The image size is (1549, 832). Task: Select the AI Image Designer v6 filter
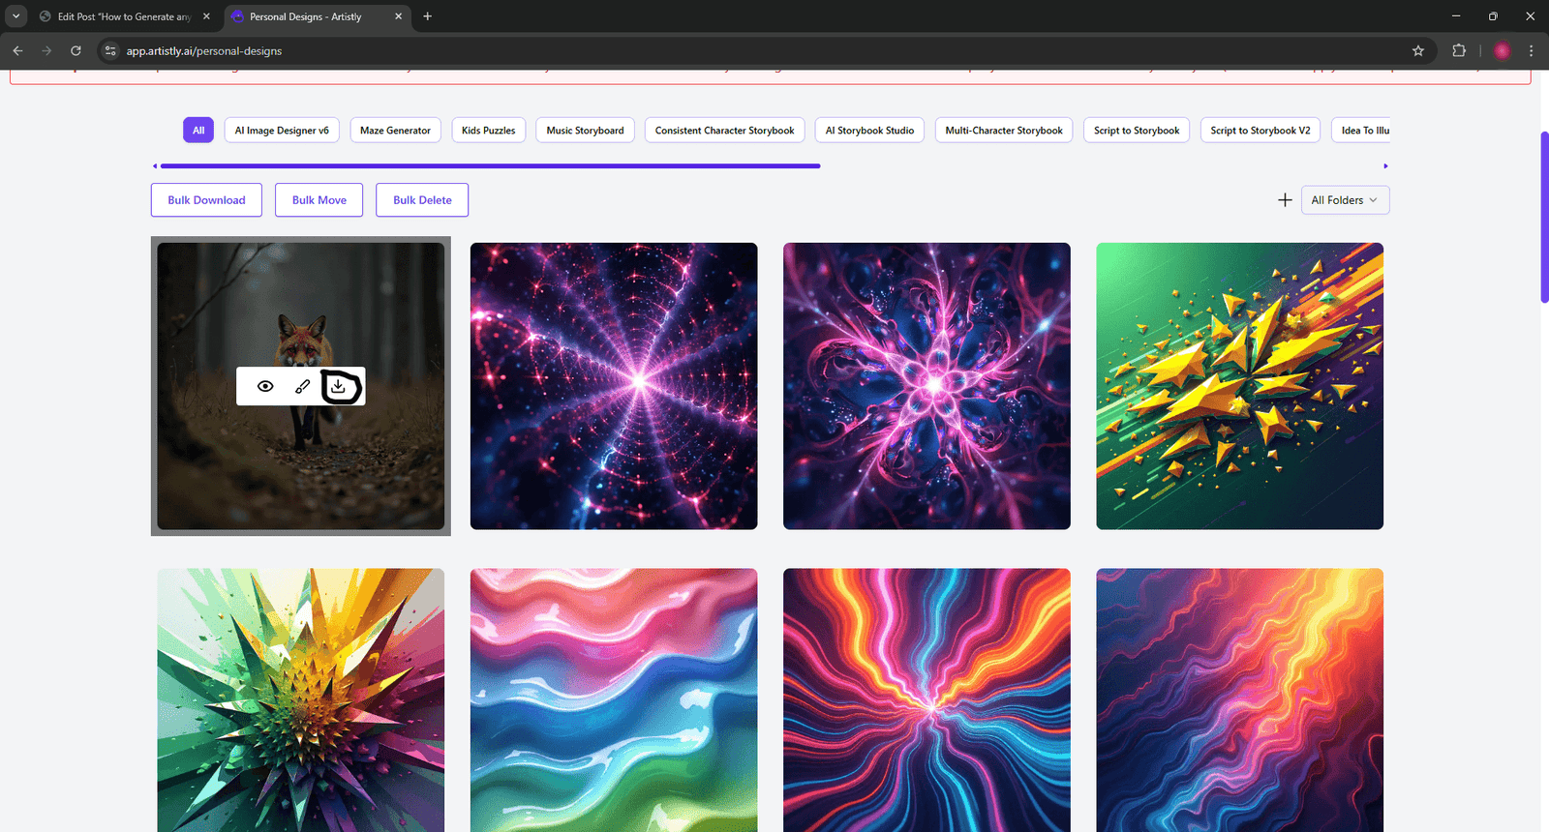282,131
